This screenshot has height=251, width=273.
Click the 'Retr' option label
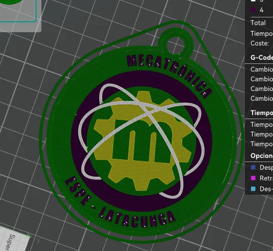tap(266, 178)
